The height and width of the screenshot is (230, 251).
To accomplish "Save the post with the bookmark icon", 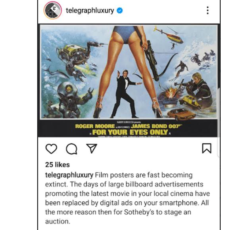I will coord(207,148).
